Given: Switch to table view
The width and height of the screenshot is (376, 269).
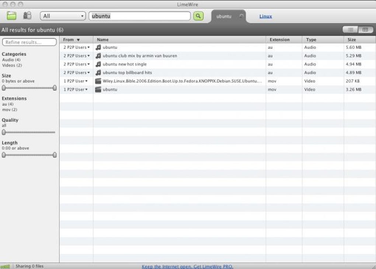Looking at the screenshot, I should (x=365, y=30).
